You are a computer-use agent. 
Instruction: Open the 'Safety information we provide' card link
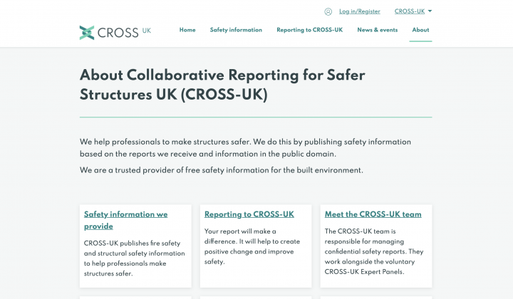click(x=125, y=220)
